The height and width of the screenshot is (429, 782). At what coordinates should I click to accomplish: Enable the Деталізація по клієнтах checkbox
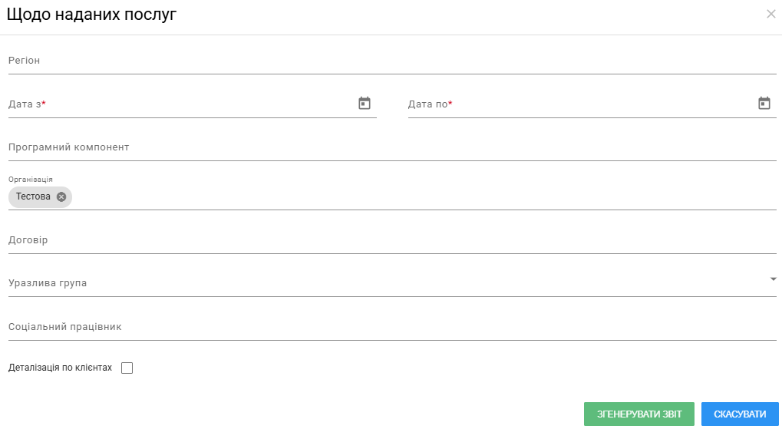pos(127,368)
